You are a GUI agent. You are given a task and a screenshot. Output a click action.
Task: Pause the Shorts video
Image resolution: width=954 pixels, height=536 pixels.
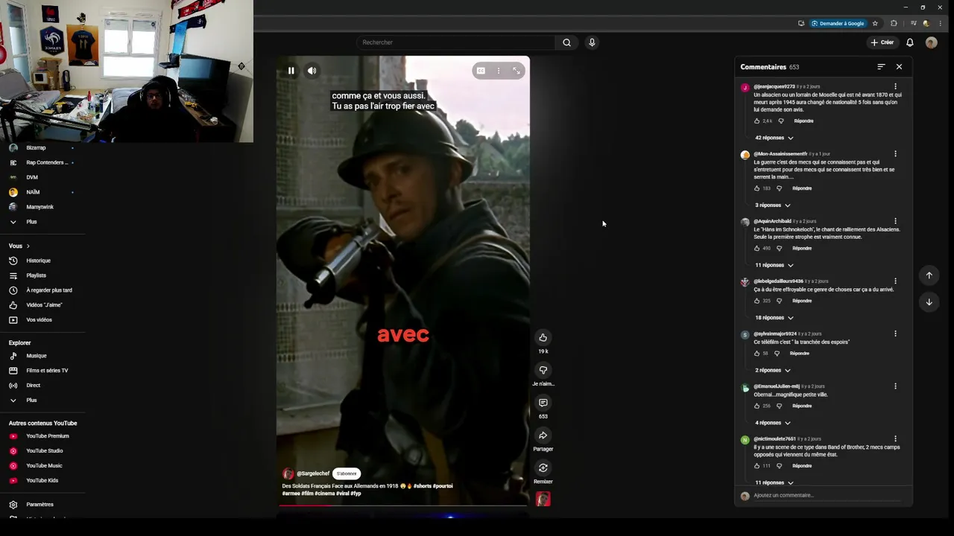coord(291,71)
